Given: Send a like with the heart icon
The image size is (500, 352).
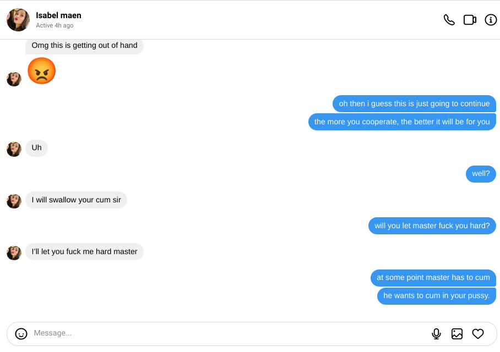Looking at the screenshot, I should 478,333.
